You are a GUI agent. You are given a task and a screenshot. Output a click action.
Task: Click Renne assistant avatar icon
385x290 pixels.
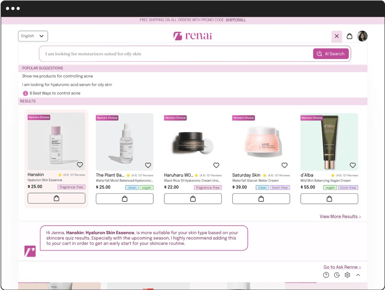(x=30, y=251)
